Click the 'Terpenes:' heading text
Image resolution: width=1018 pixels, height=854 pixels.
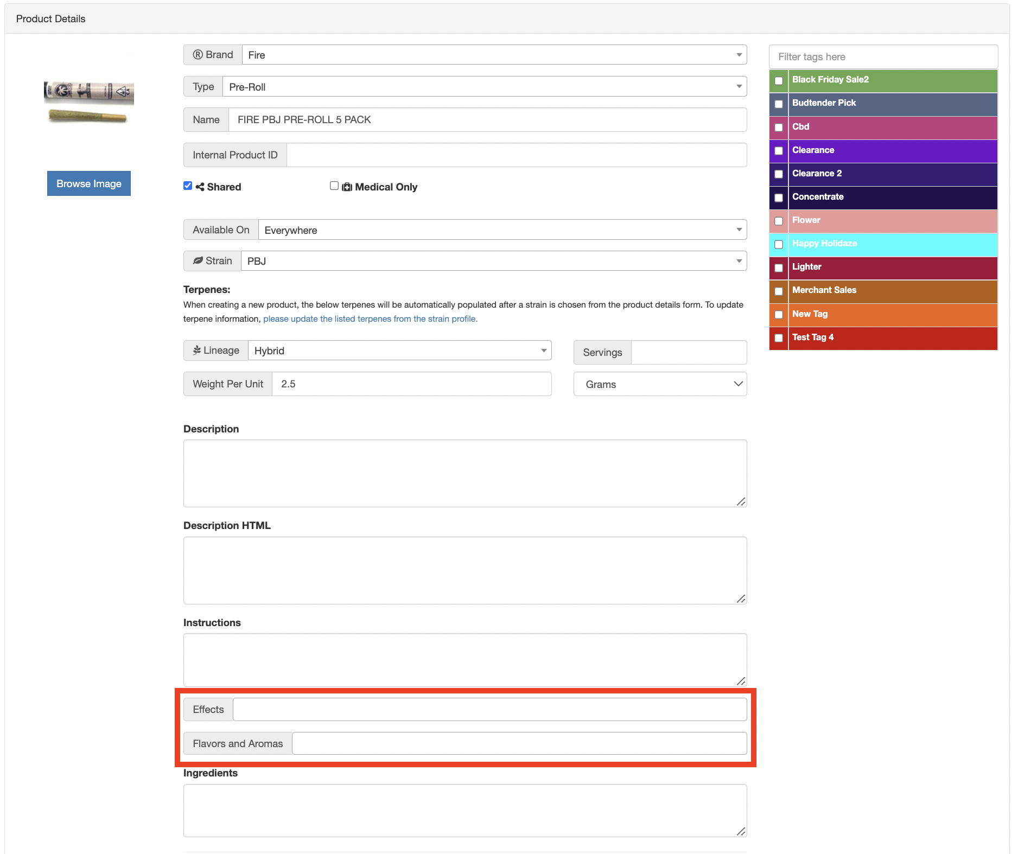tap(207, 290)
